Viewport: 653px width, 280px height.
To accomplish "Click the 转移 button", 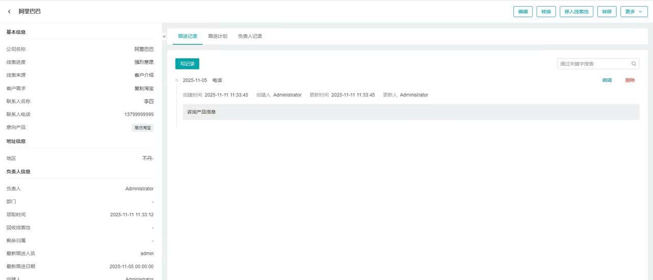I will (607, 12).
